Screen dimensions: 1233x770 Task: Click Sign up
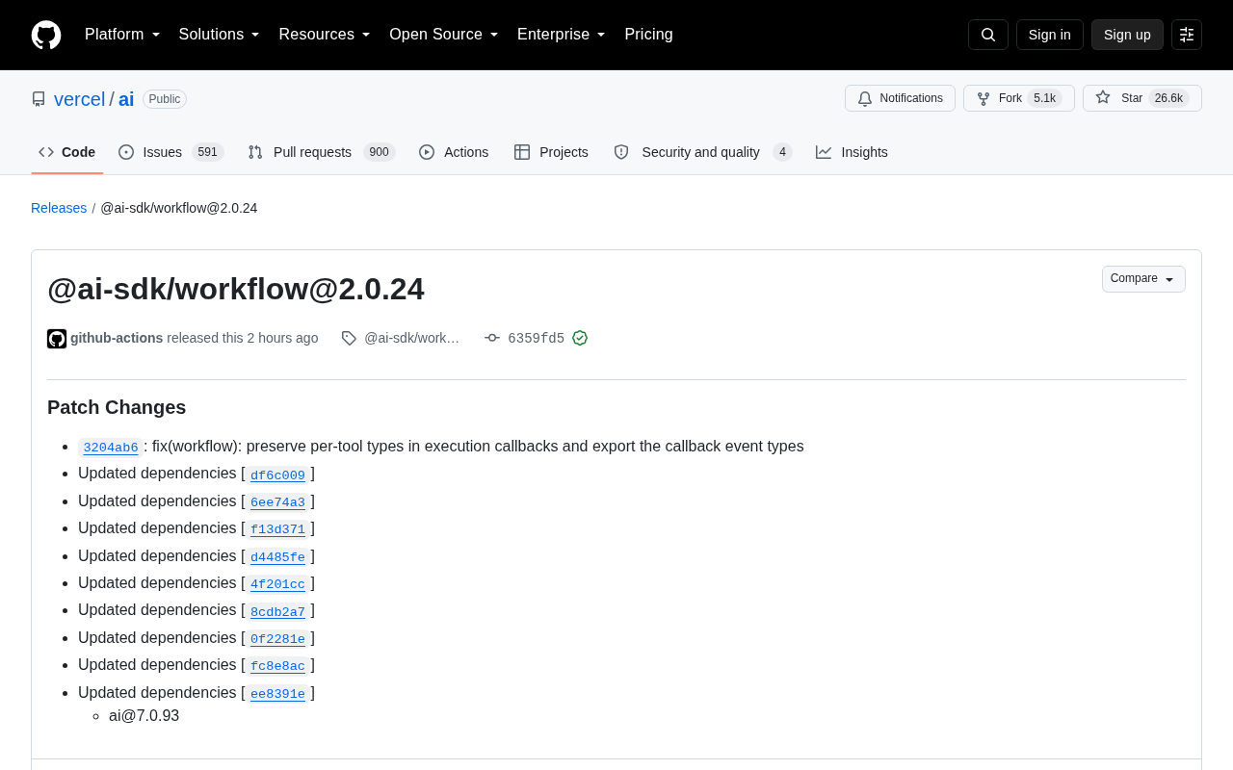pyautogui.click(x=1127, y=35)
